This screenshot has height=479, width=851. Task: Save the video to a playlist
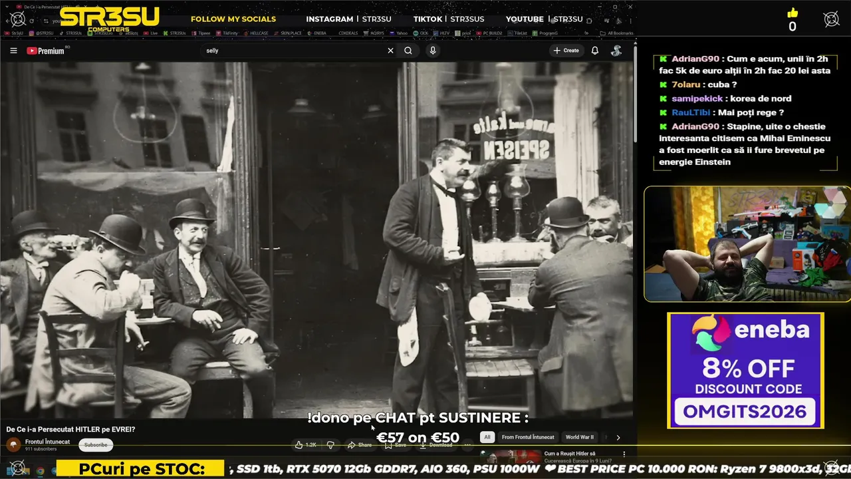[x=395, y=445]
